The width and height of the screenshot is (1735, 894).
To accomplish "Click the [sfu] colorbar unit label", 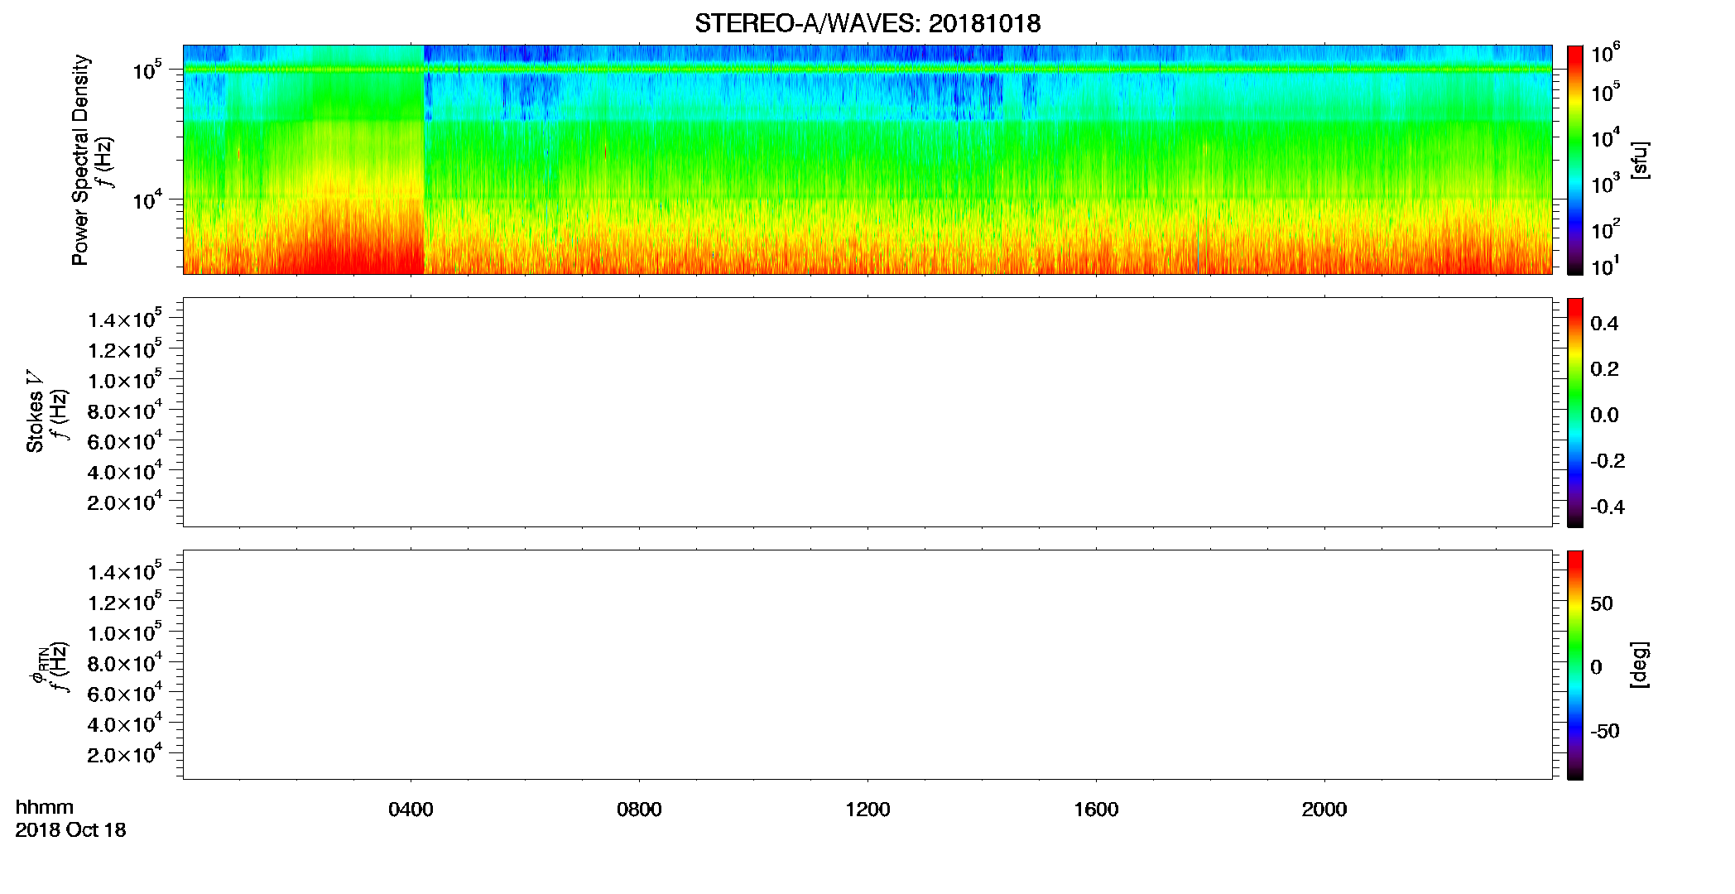I will coord(1640,160).
